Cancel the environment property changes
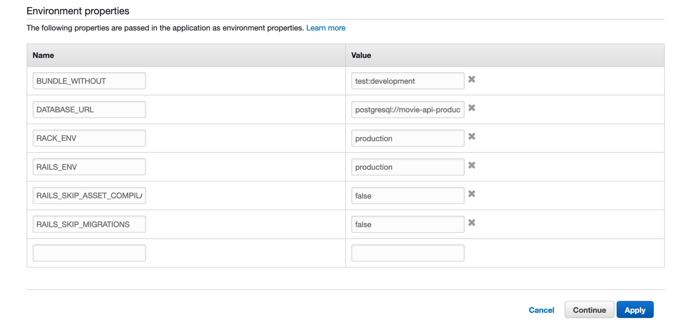 pyautogui.click(x=541, y=310)
